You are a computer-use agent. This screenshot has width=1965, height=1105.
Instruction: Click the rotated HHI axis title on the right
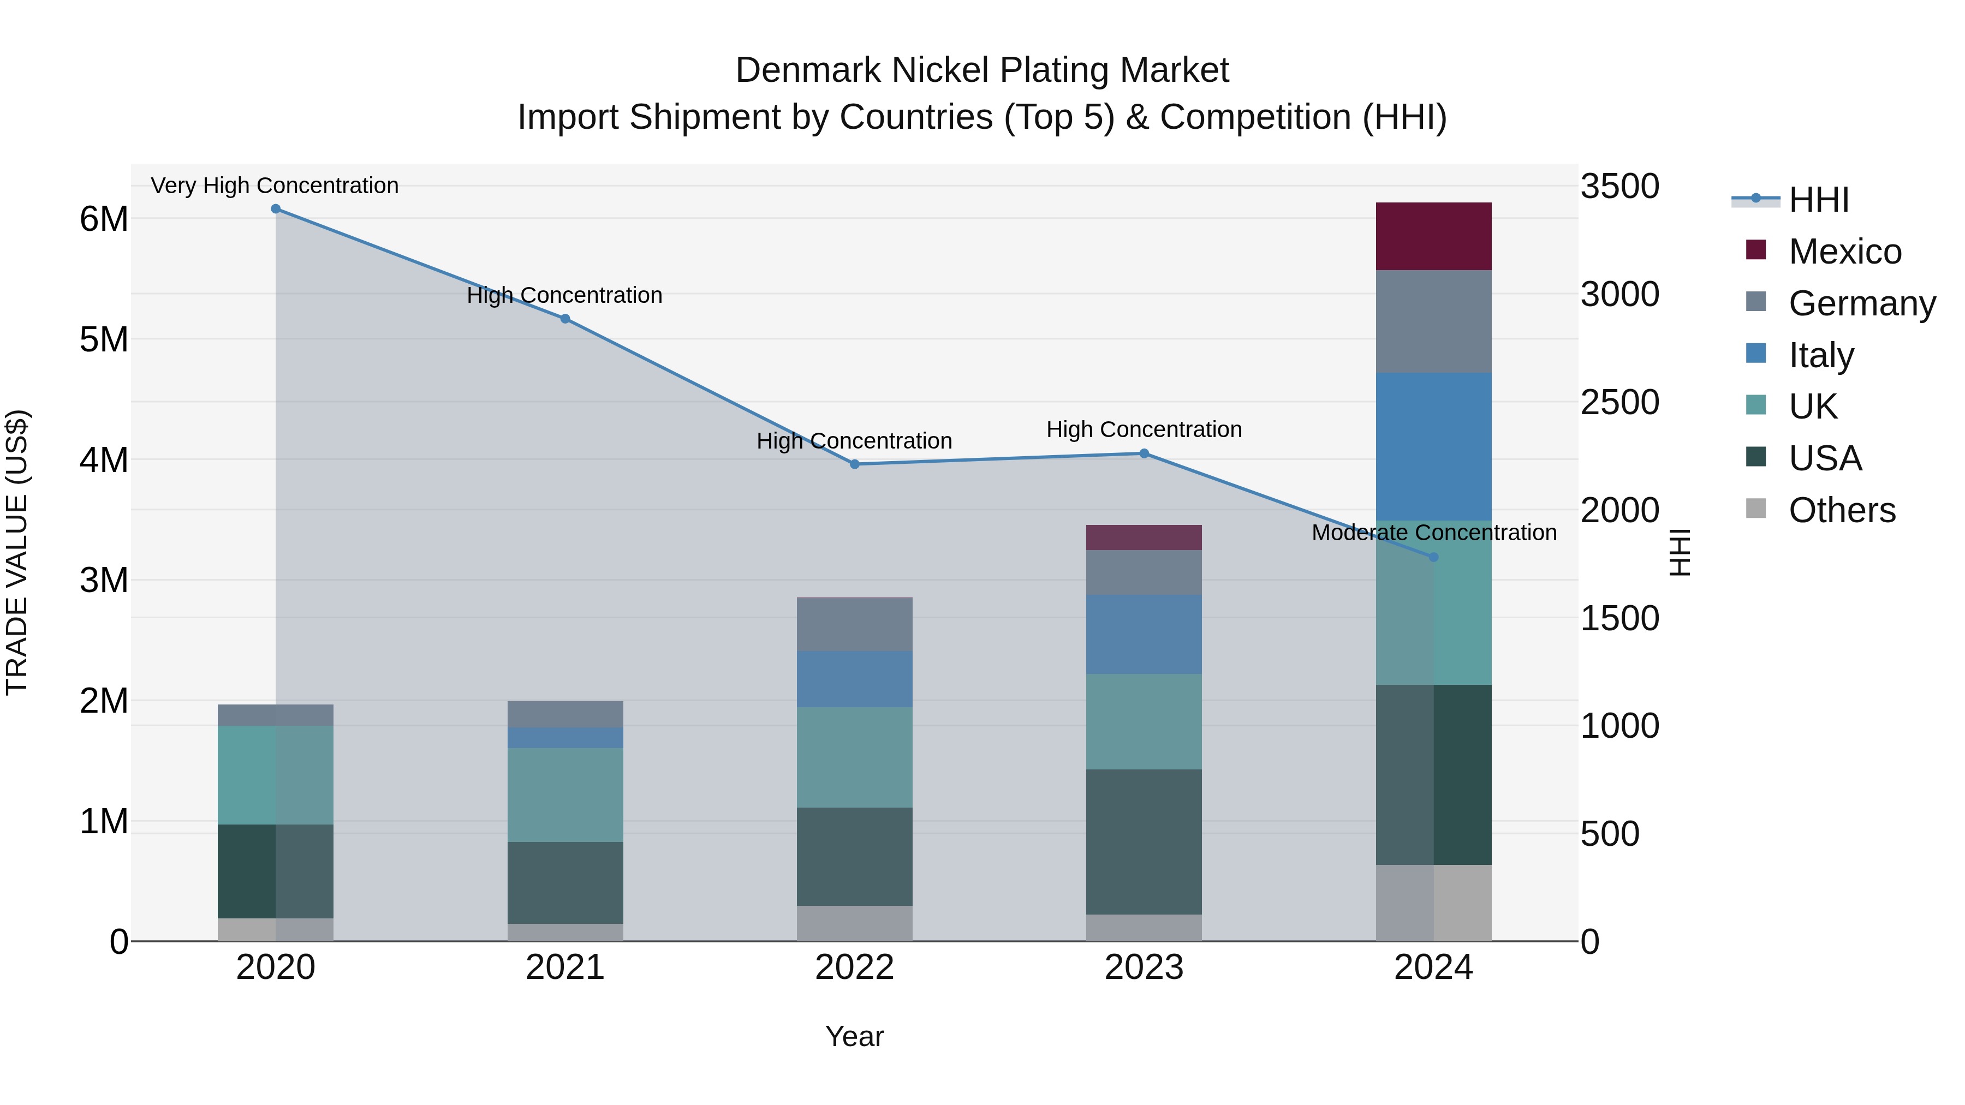[1681, 552]
